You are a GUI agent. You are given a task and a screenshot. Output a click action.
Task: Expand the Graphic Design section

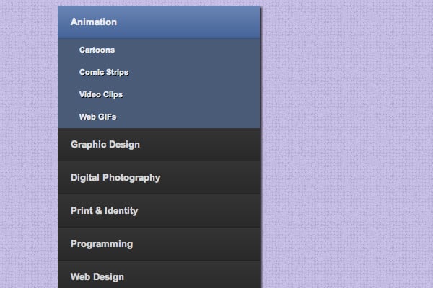click(x=159, y=145)
